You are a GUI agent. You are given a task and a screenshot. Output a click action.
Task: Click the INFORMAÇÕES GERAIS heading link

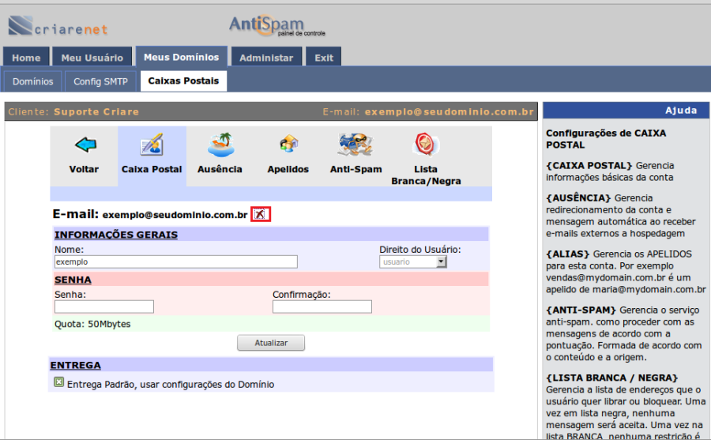[x=116, y=235]
